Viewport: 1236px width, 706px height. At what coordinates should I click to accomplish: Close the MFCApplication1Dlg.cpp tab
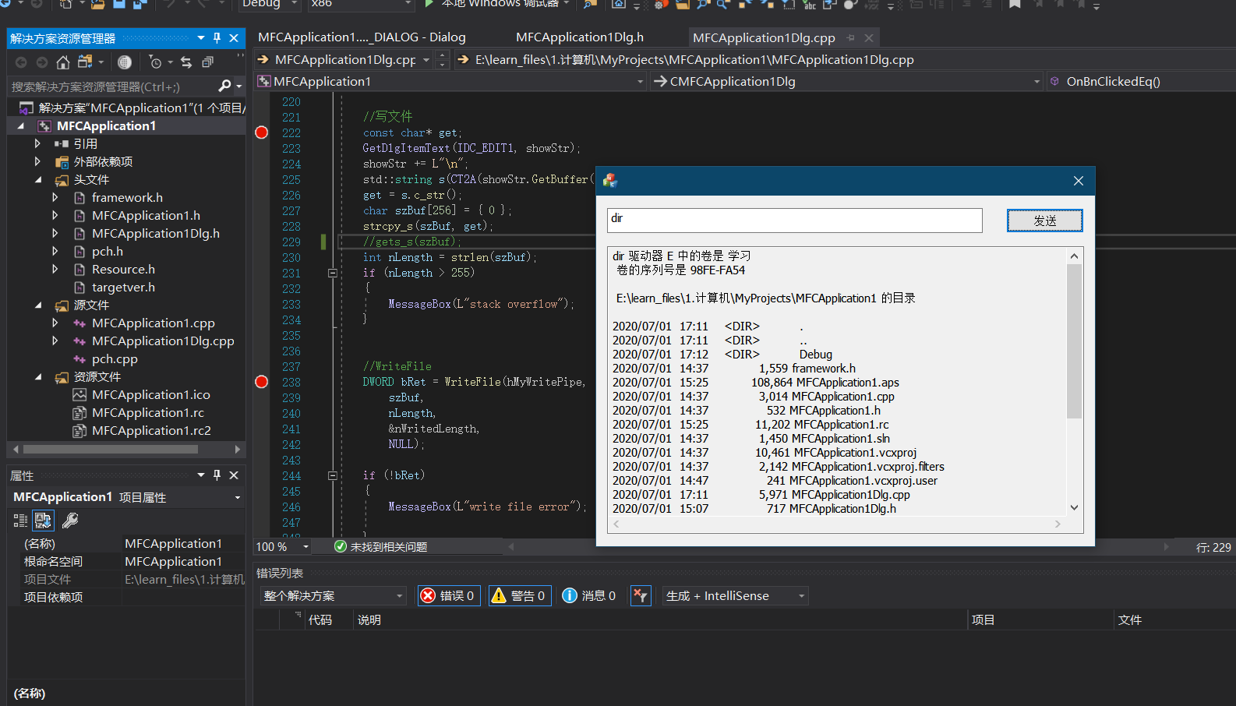click(869, 37)
